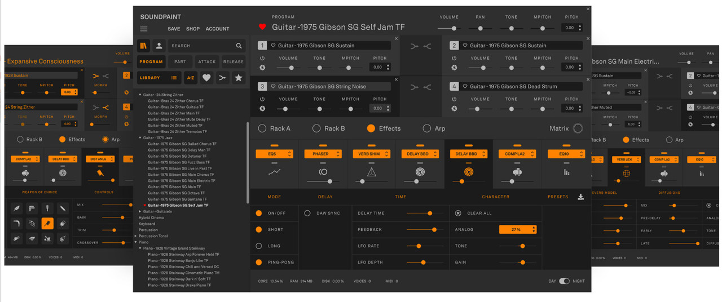Click the SAVE menu item
This screenshot has height=302, width=722.
174,29
